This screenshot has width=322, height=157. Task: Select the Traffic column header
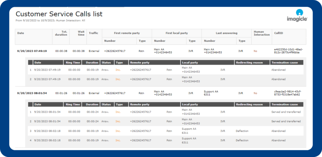point(93,33)
